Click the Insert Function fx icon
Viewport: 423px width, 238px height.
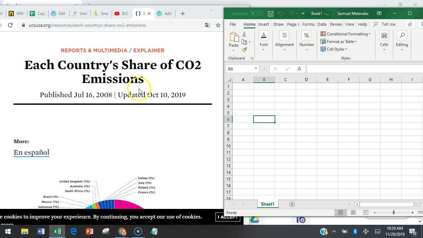(x=299, y=69)
